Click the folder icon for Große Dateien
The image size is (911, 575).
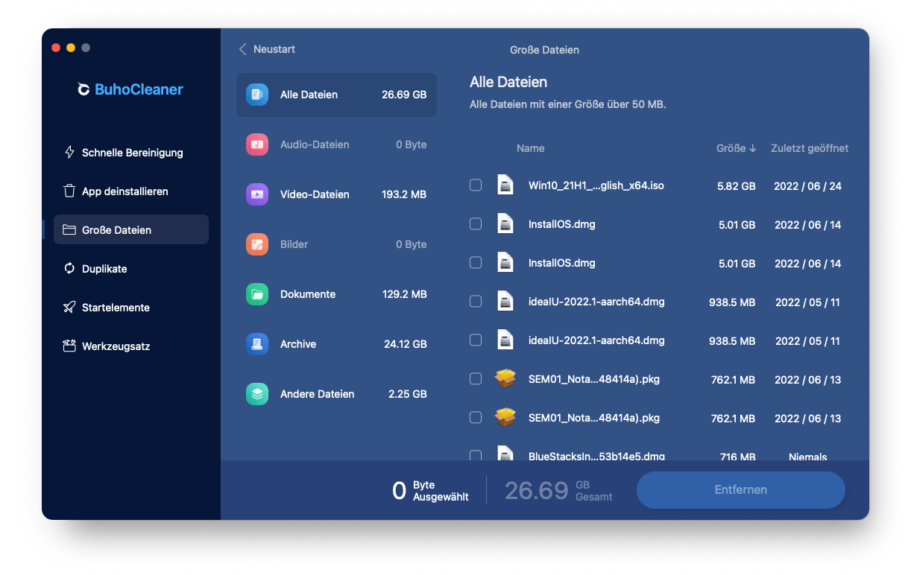(69, 229)
